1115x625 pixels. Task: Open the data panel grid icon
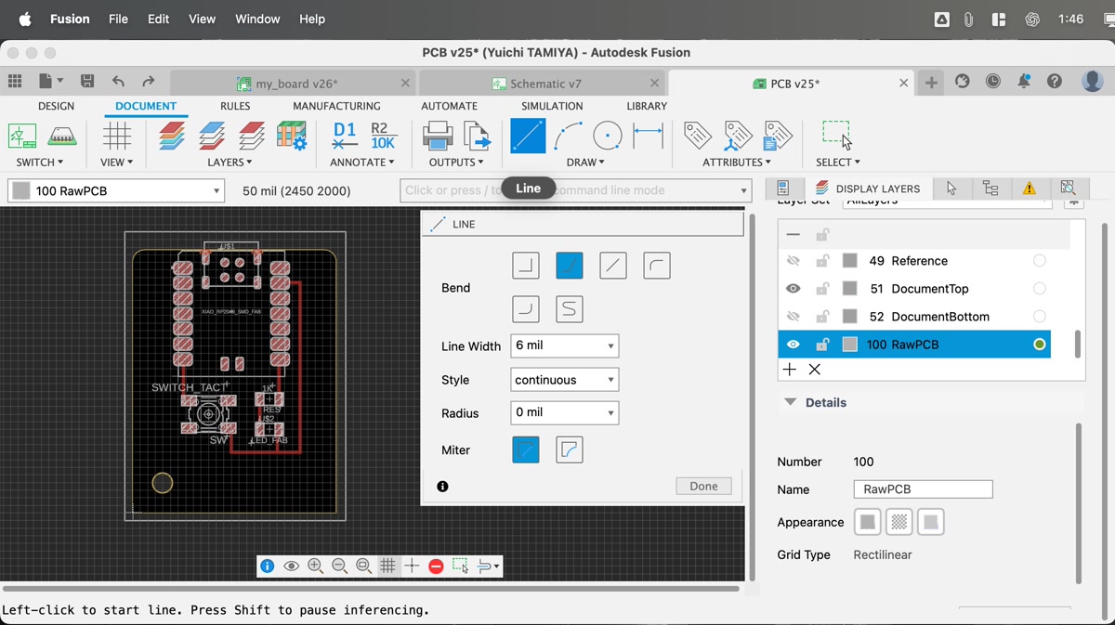pos(15,82)
